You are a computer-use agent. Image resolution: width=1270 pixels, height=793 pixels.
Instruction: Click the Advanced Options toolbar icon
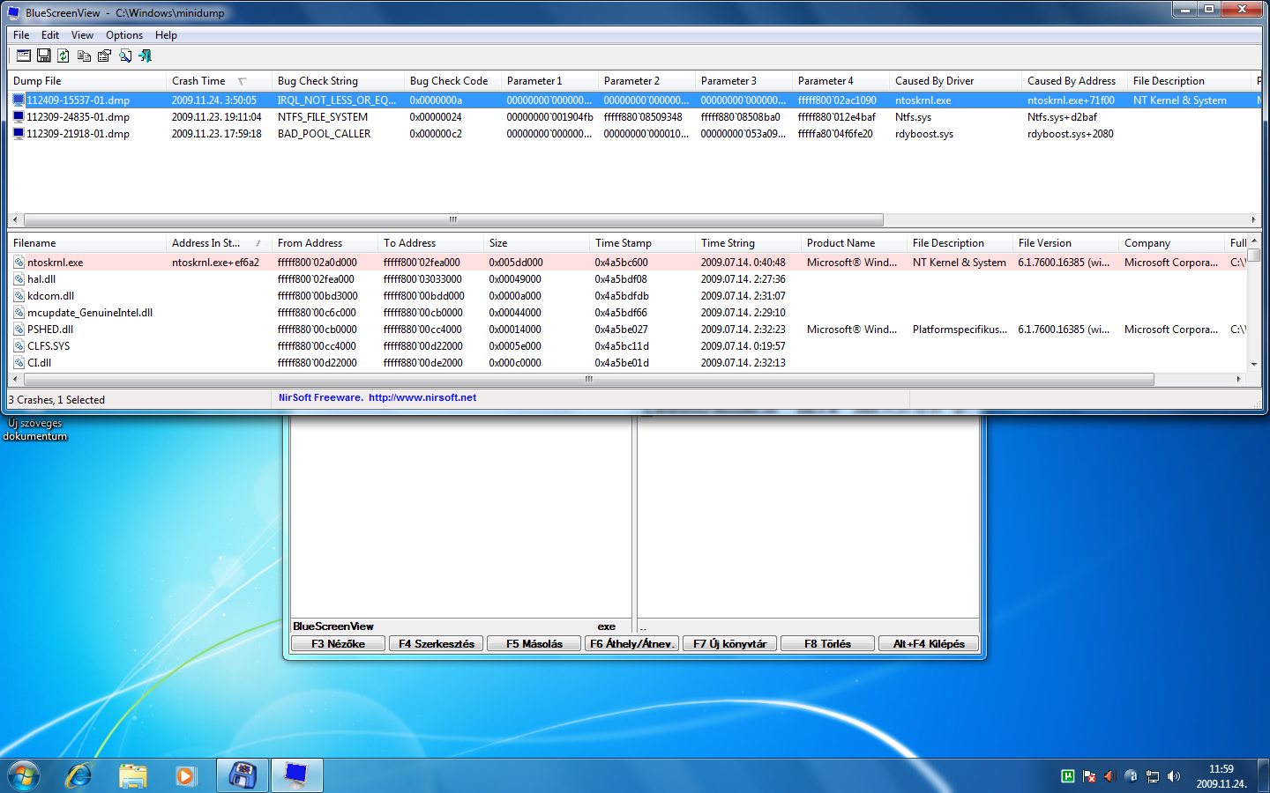(x=24, y=56)
